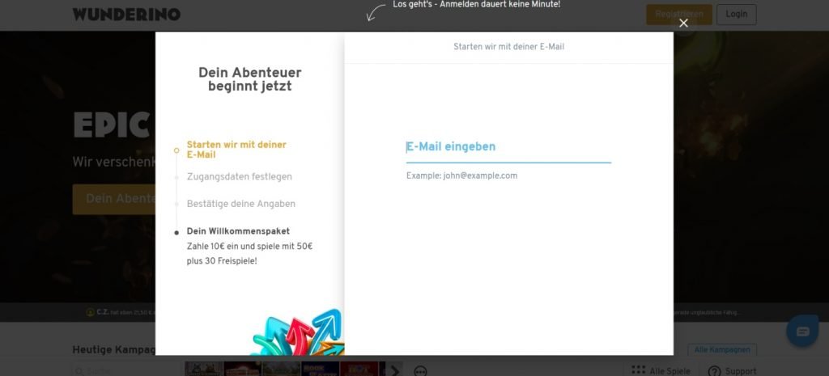Viewport: 829px width, 376px height.
Task: Click the Willkommenspaket step bullet dot
Action: click(x=176, y=232)
